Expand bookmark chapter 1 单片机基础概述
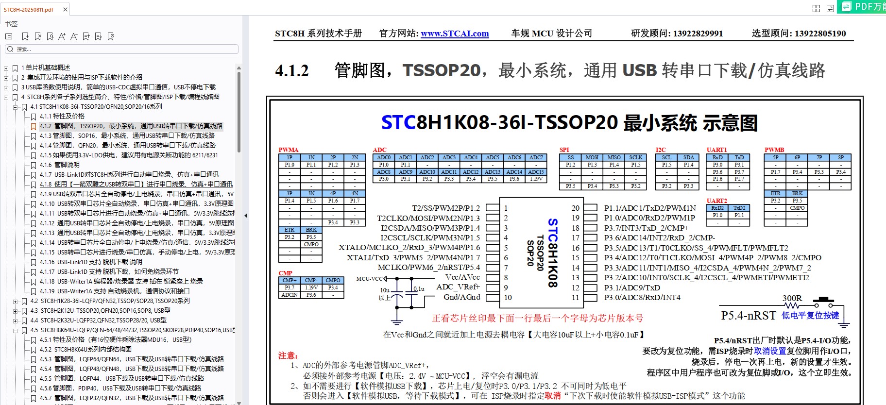886x405 pixels. pyautogui.click(x=6, y=68)
